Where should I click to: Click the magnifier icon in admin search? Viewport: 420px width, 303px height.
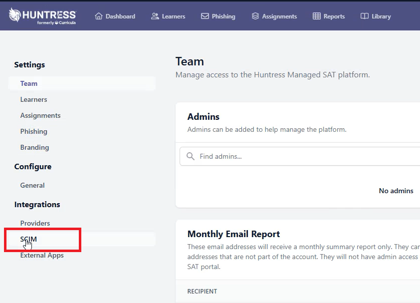point(191,156)
